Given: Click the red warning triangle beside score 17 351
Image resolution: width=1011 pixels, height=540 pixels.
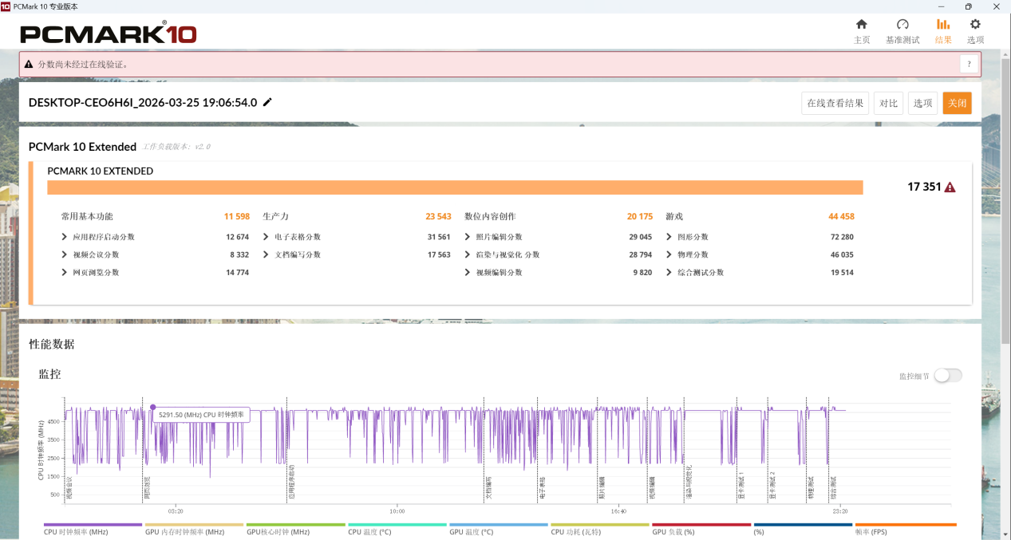Looking at the screenshot, I should pos(950,187).
